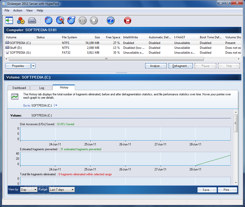Open the Range Last 7 days dropdown
This screenshot has width=245, height=207.
[x=62, y=189]
